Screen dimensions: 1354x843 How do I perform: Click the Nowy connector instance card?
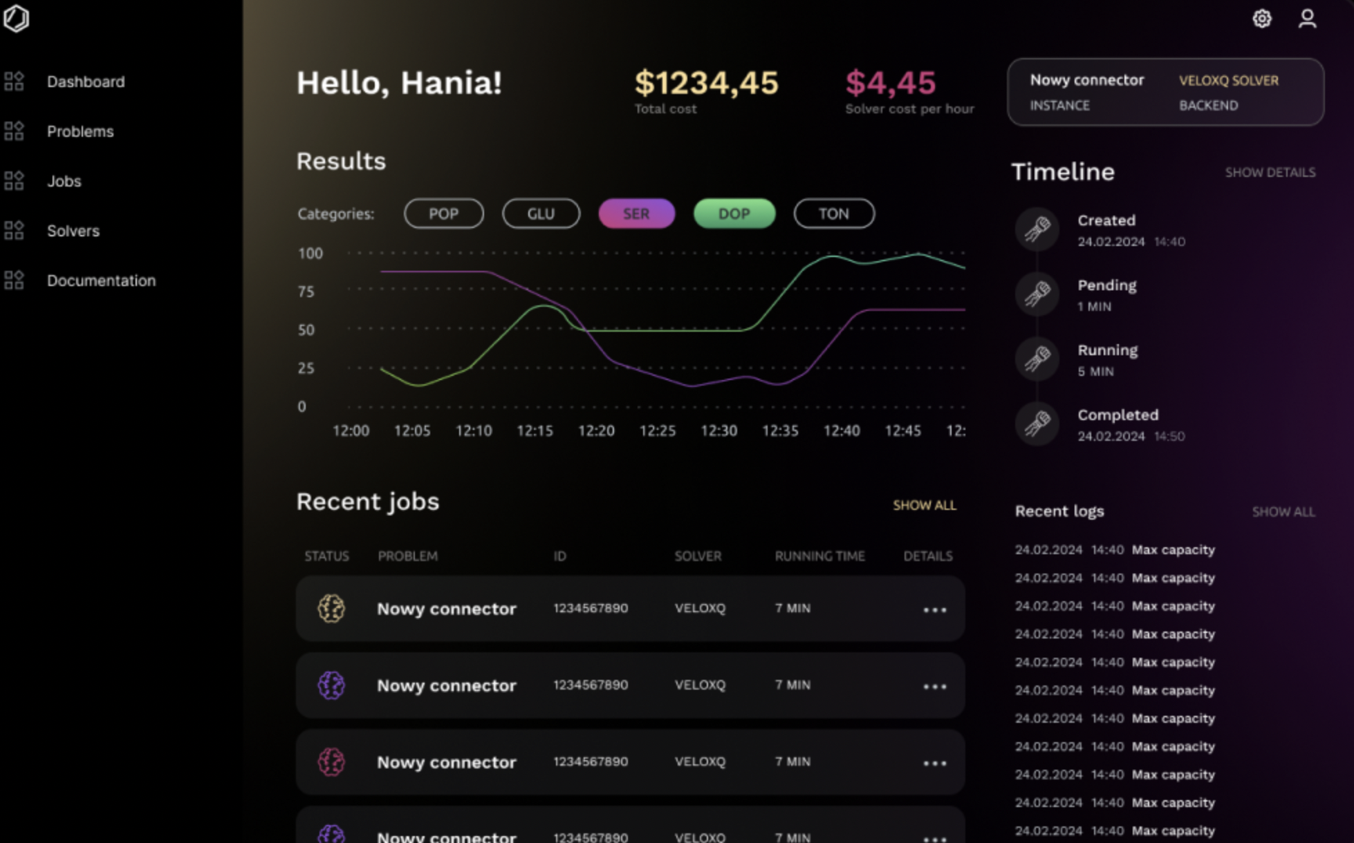coord(1165,92)
